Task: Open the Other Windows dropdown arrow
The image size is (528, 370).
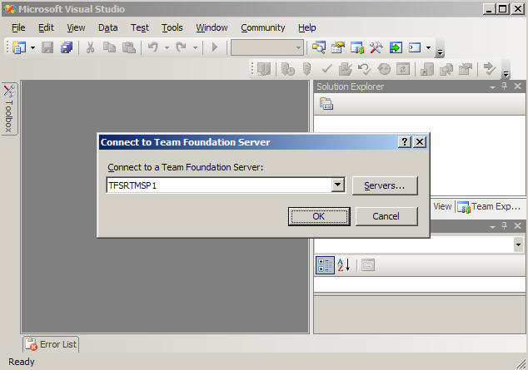Action: click(428, 47)
